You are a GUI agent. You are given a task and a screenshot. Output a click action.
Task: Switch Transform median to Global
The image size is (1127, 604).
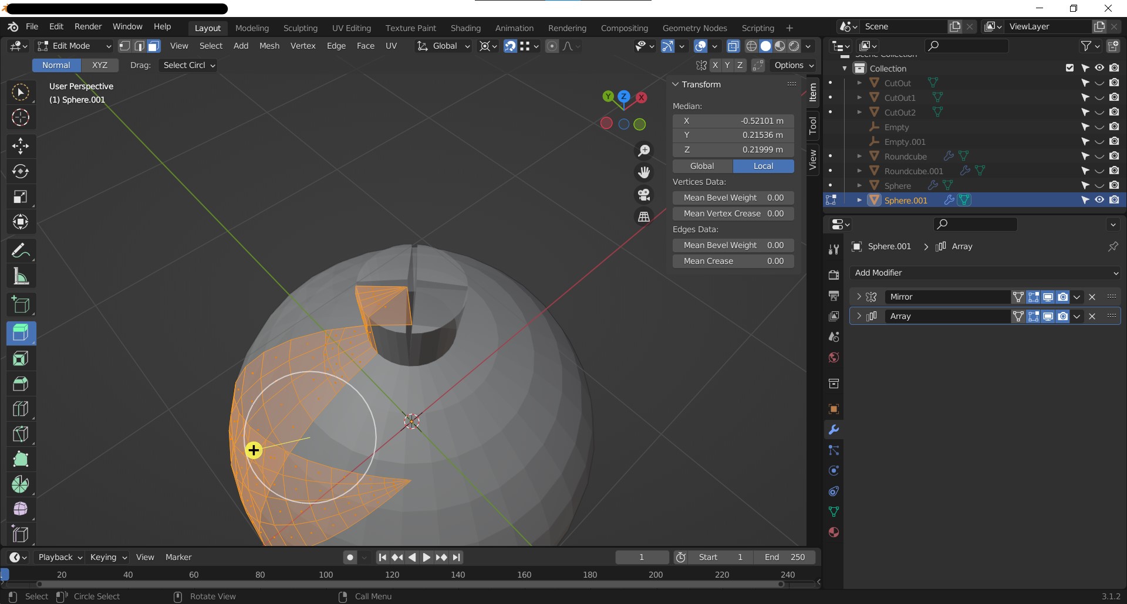click(x=702, y=166)
